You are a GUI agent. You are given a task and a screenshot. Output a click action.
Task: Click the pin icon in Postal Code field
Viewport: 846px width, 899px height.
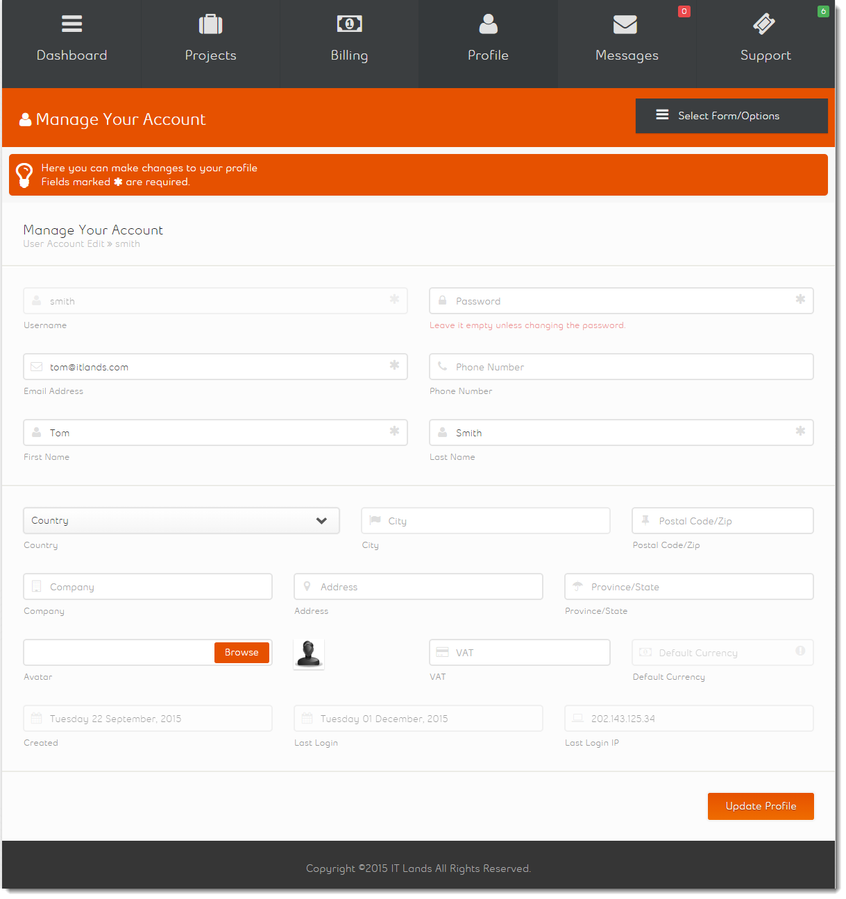click(645, 520)
